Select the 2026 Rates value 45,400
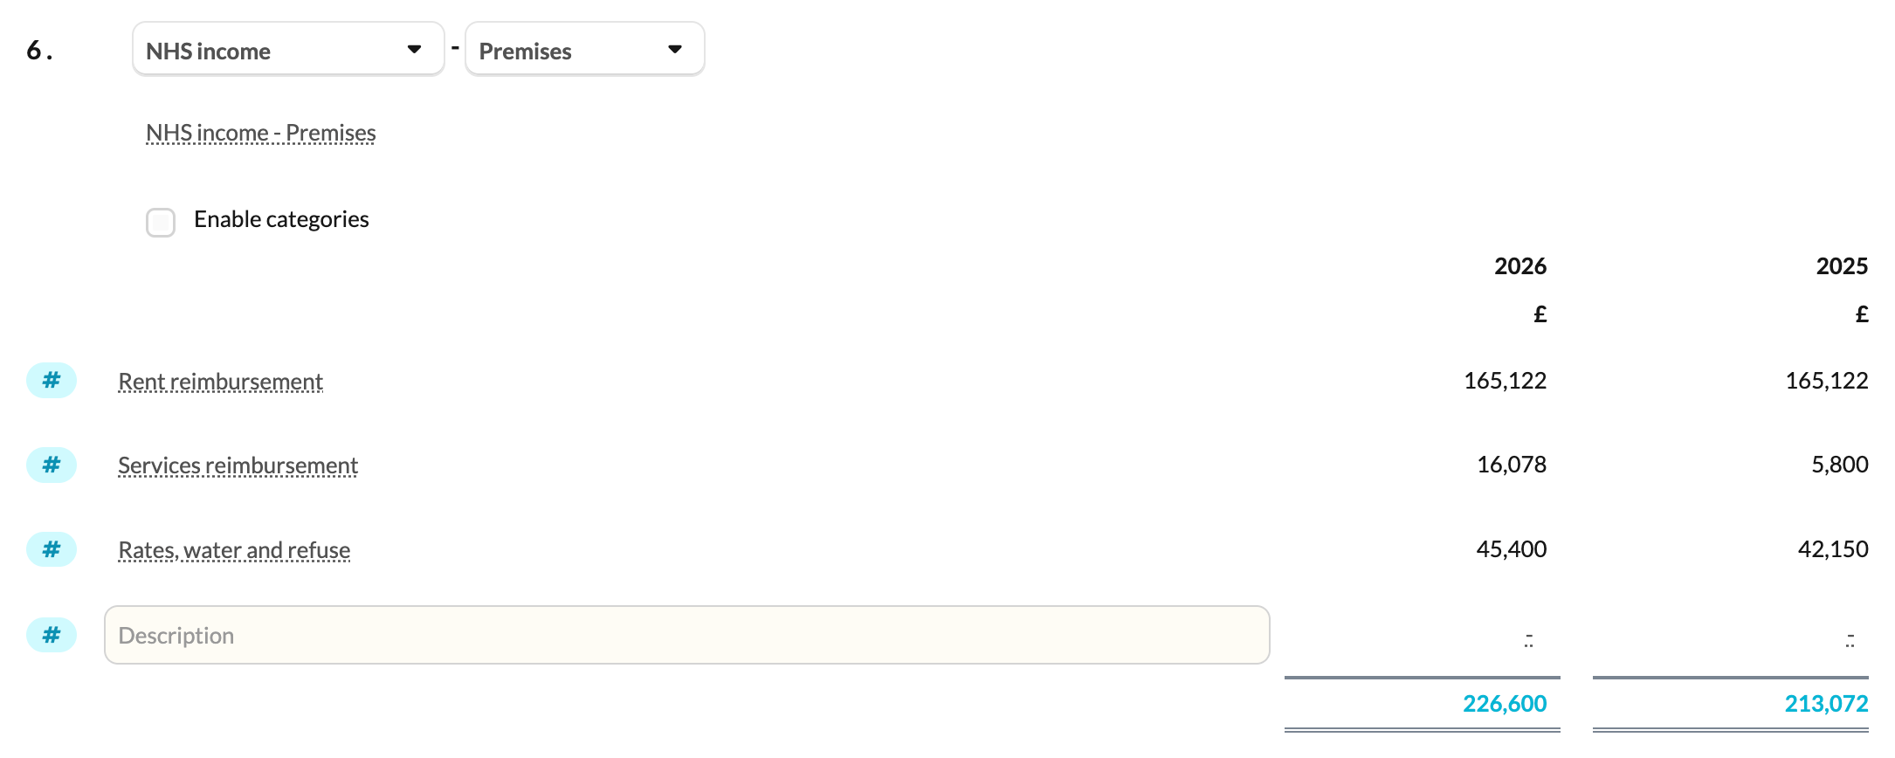Viewport: 1895px width, 758px height. click(1512, 549)
